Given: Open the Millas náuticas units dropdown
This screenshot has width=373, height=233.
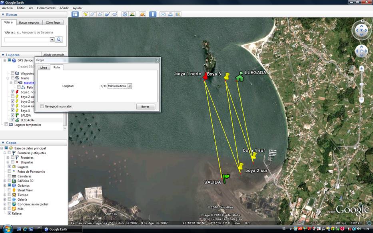Looking at the screenshot, I should pyautogui.click(x=130, y=86).
